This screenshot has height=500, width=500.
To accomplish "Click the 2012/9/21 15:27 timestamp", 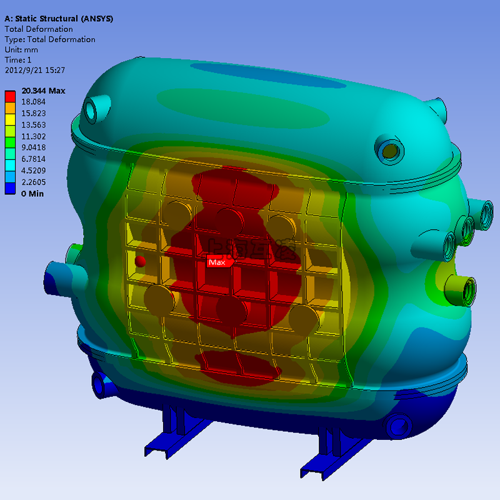I will (x=35, y=70).
